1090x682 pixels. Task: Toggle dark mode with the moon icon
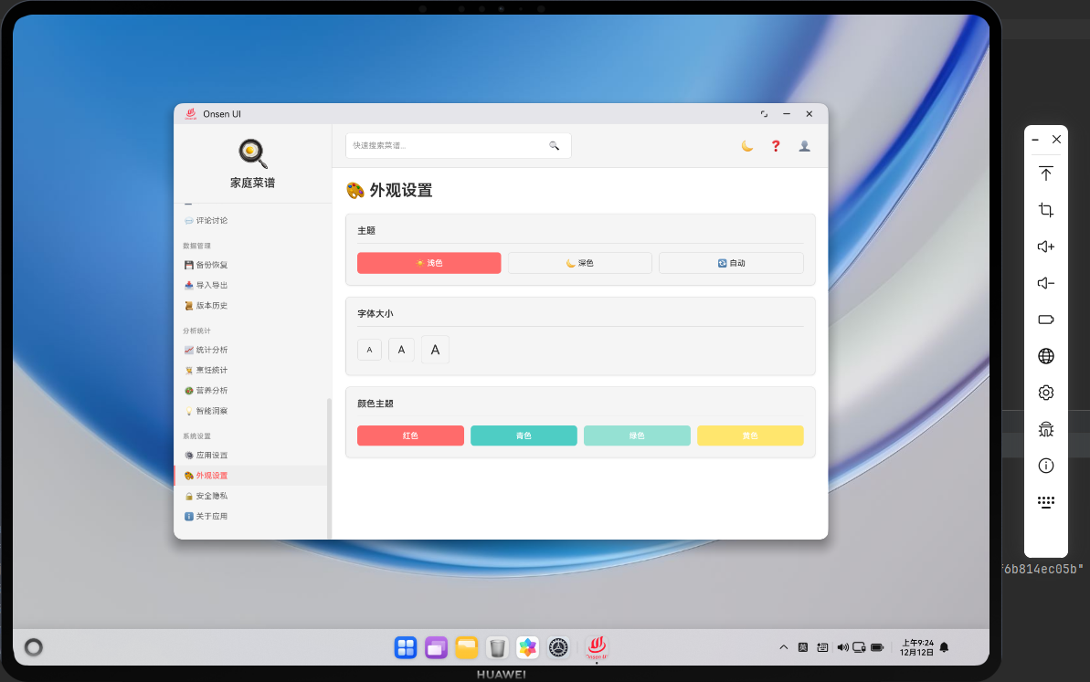click(746, 145)
